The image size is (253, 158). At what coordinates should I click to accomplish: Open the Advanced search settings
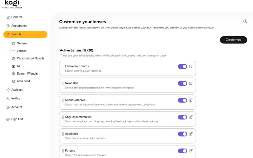(23, 81)
